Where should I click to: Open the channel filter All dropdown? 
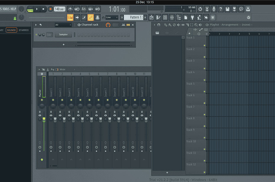(x=63, y=25)
